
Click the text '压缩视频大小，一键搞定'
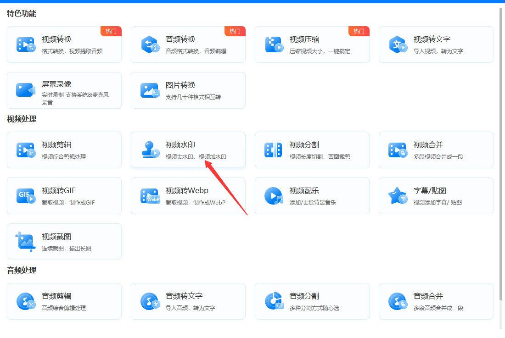(320, 51)
